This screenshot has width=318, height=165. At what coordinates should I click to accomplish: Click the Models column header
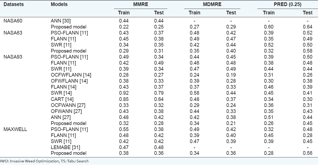59,4
